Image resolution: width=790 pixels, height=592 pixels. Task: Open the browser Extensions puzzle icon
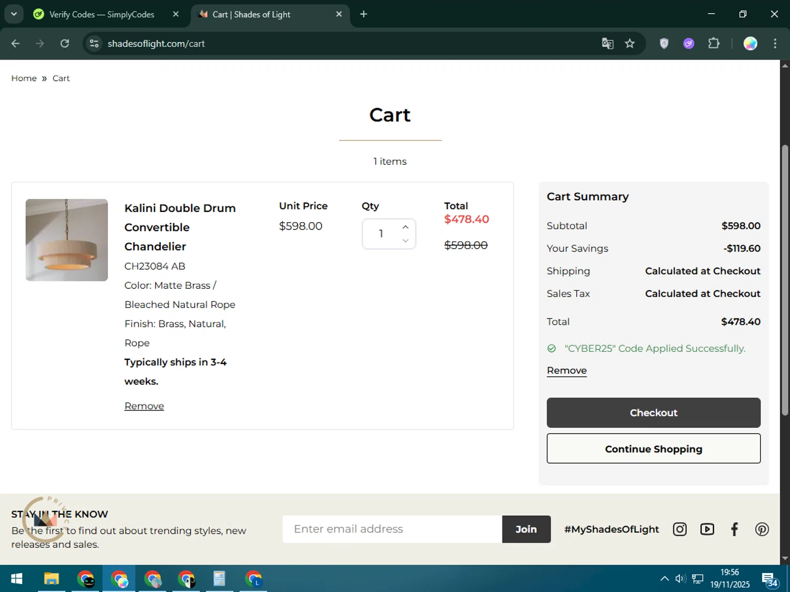[x=714, y=44]
